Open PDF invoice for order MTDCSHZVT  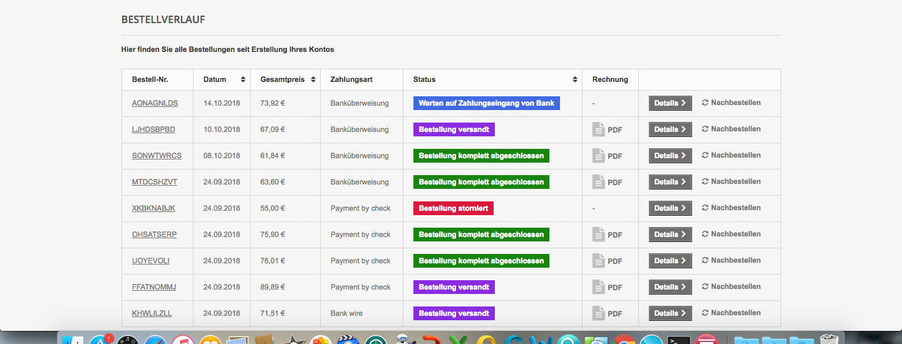click(607, 182)
